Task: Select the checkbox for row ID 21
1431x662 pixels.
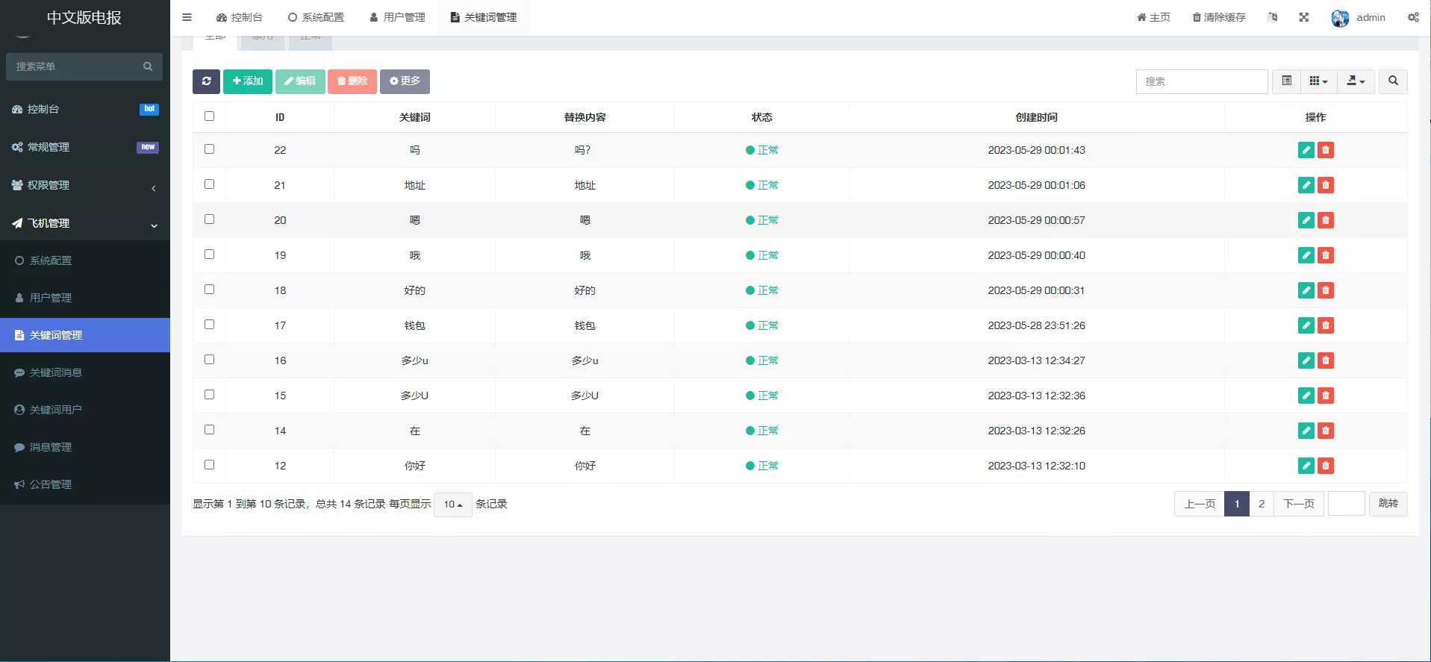Action: pyautogui.click(x=209, y=184)
